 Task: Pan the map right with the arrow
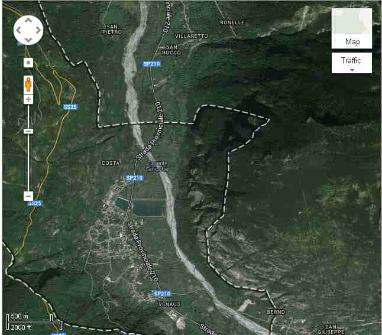coord(38,30)
